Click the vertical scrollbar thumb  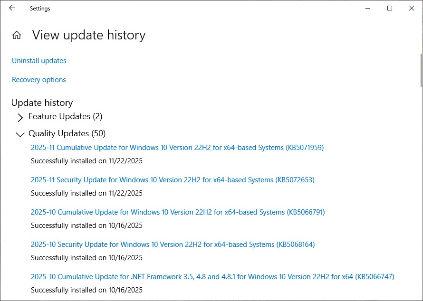tap(421, 70)
